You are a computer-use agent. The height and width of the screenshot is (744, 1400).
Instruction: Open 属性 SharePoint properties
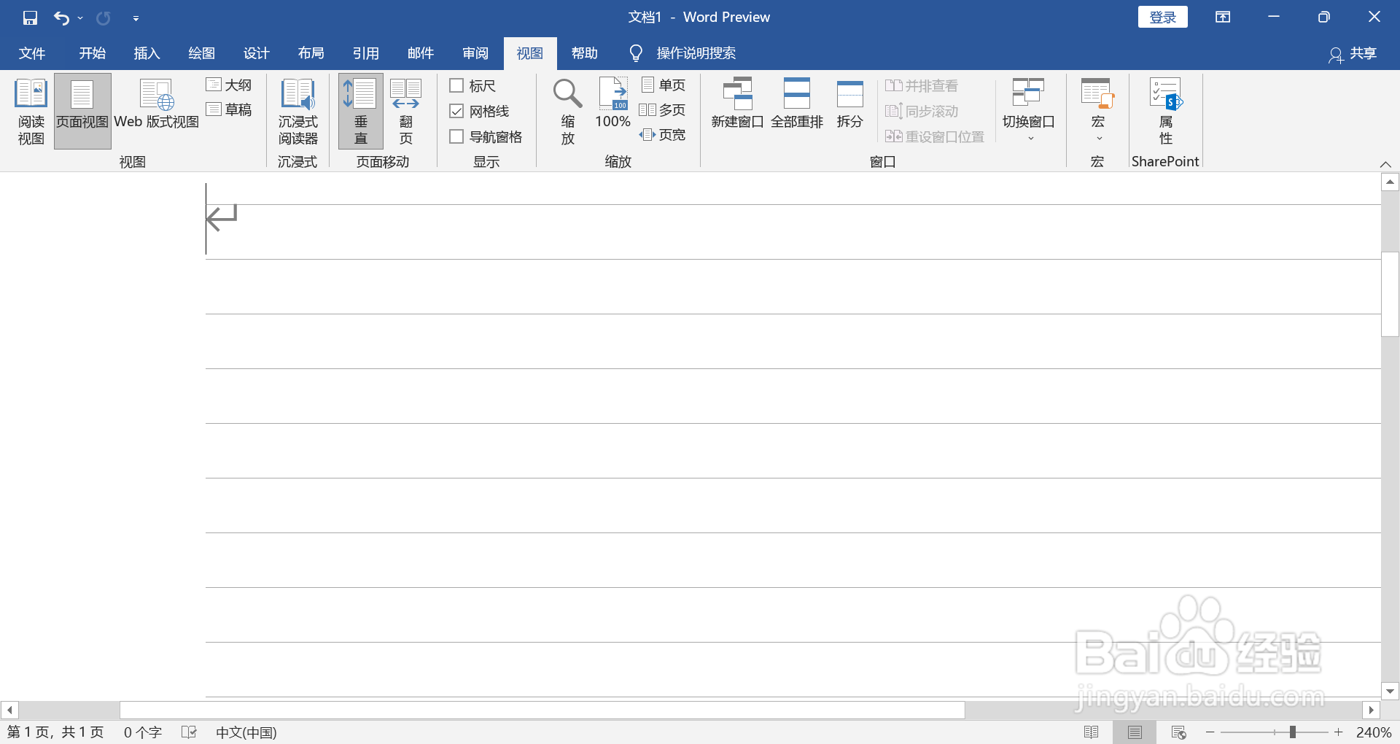pyautogui.click(x=1166, y=111)
